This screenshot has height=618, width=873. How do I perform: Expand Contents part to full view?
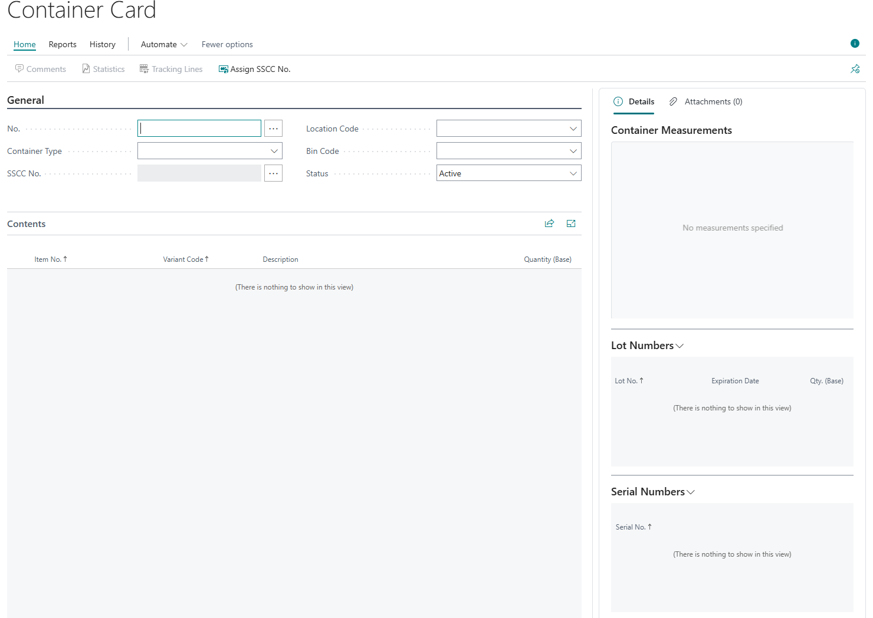pyautogui.click(x=571, y=223)
